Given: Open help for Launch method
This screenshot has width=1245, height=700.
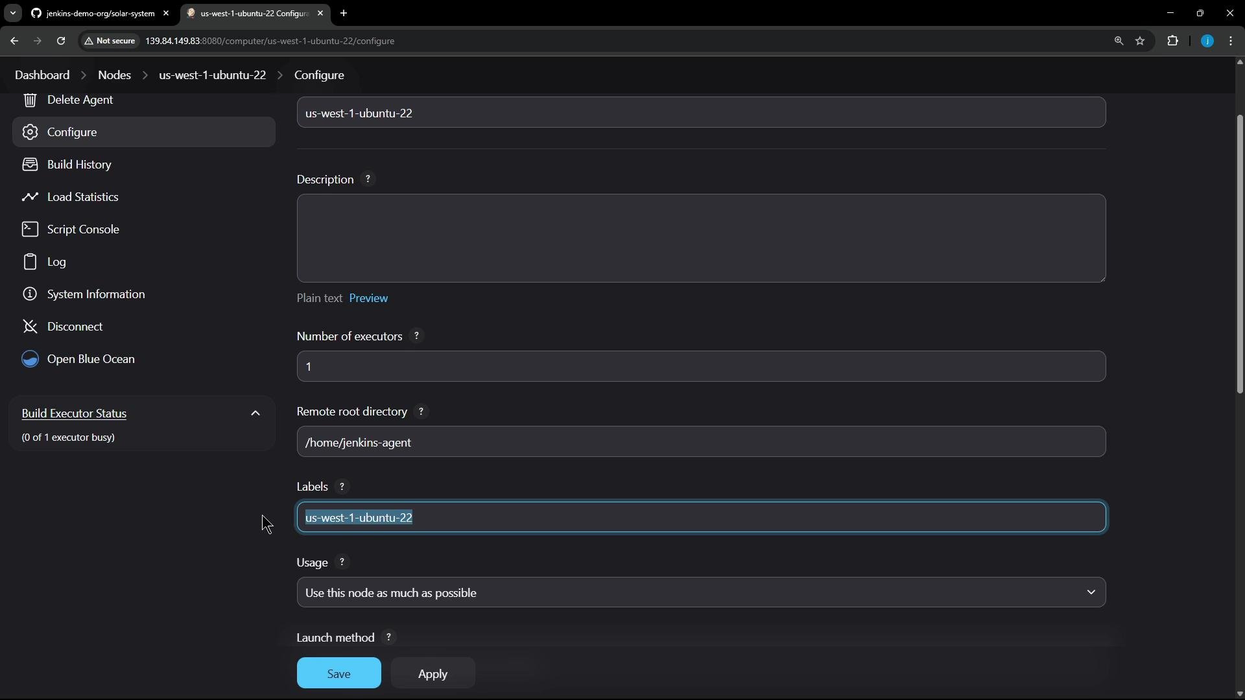Looking at the screenshot, I should click(x=389, y=638).
